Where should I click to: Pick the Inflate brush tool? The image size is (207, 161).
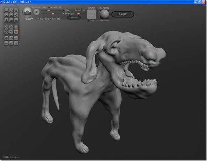[11, 15]
